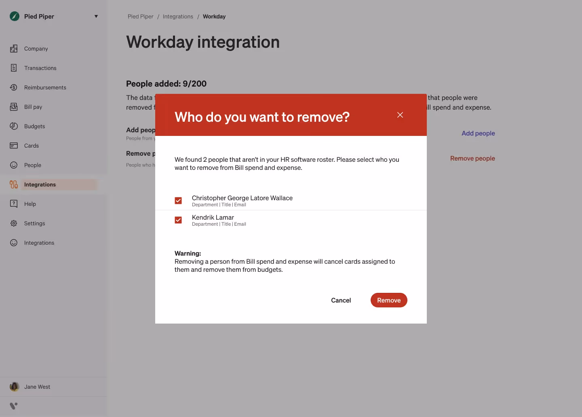Image resolution: width=582 pixels, height=417 pixels.
Task: Click the Pied Piper workspace name
Action: coord(39,16)
